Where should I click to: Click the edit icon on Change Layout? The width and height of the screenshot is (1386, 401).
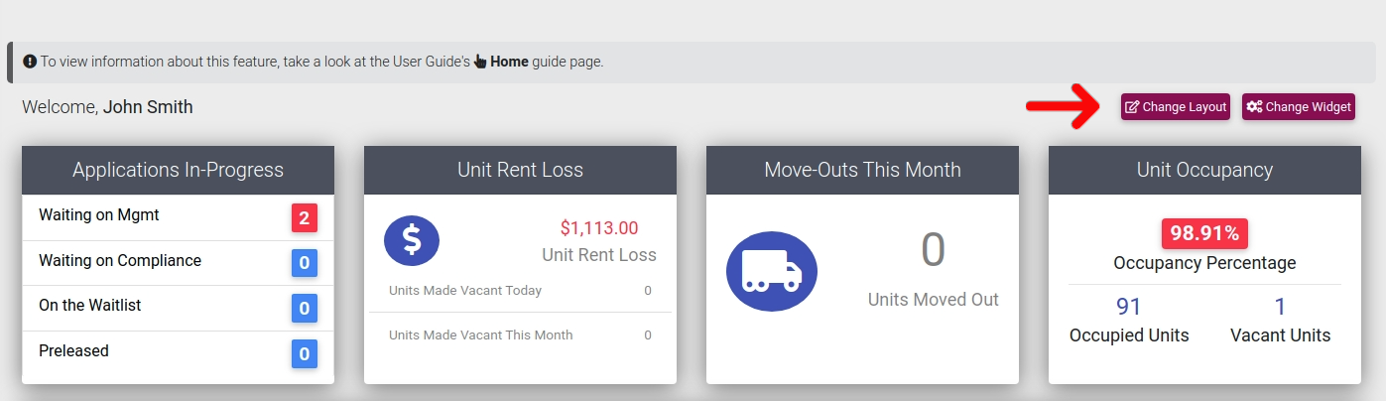1132,107
